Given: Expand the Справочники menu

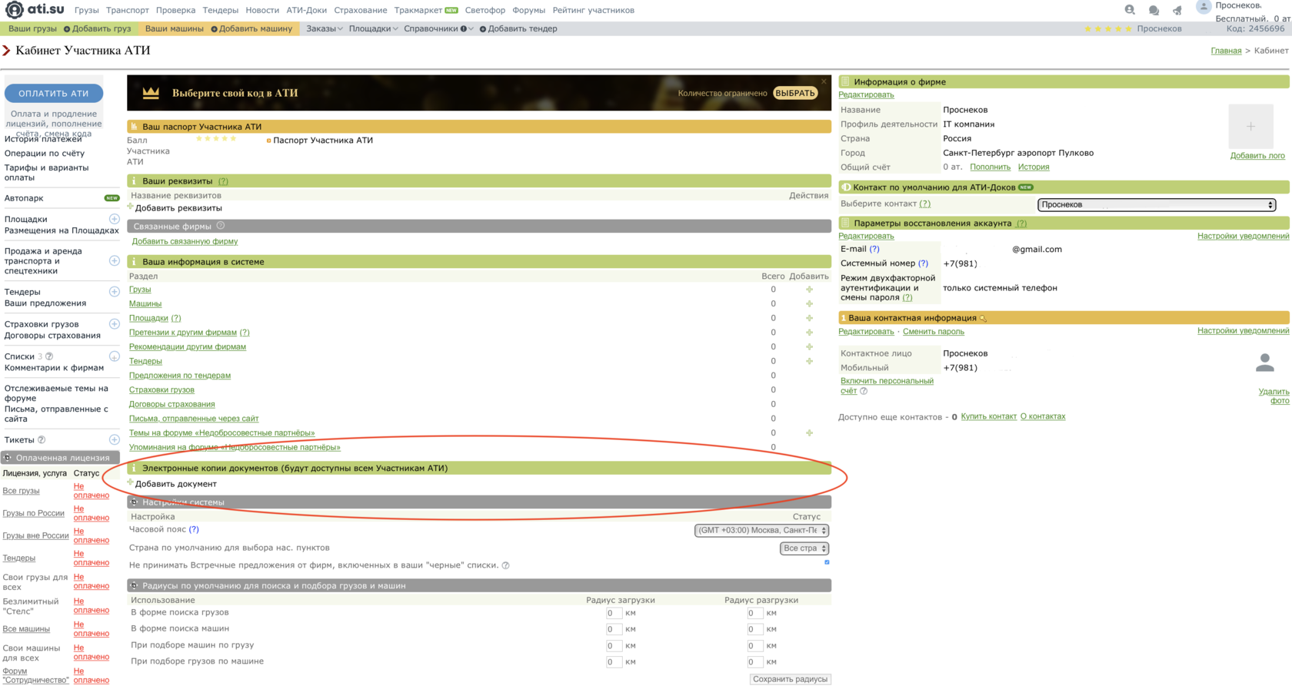Looking at the screenshot, I should point(438,28).
